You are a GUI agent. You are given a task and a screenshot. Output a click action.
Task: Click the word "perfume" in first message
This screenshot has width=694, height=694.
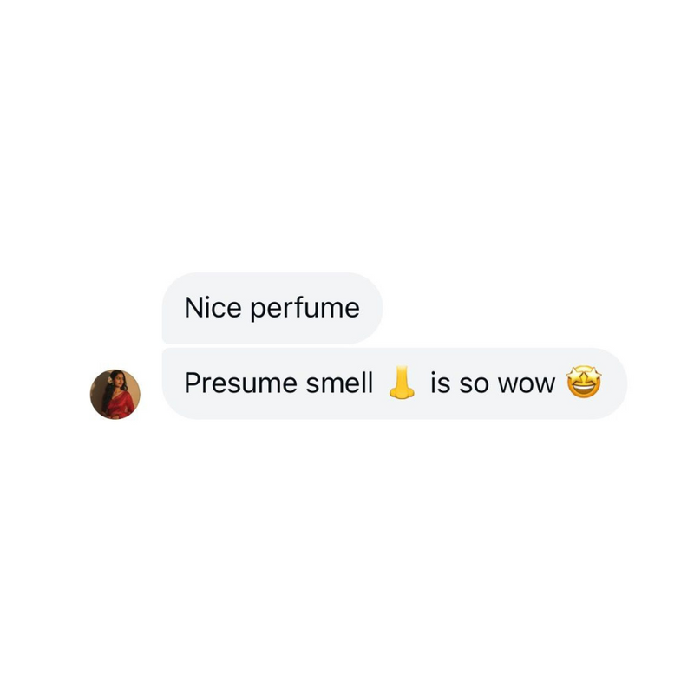click(x=305, y=308)
